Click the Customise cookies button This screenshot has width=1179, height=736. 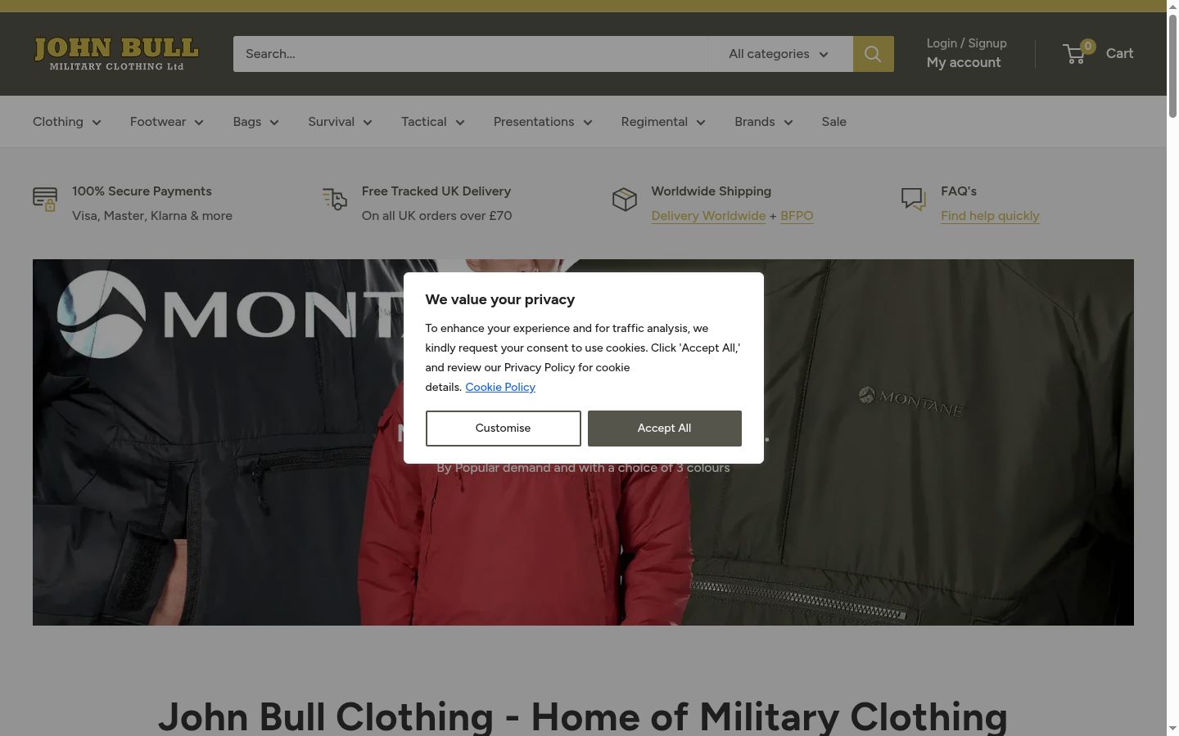pyautogui.click(x=504, y=429)
